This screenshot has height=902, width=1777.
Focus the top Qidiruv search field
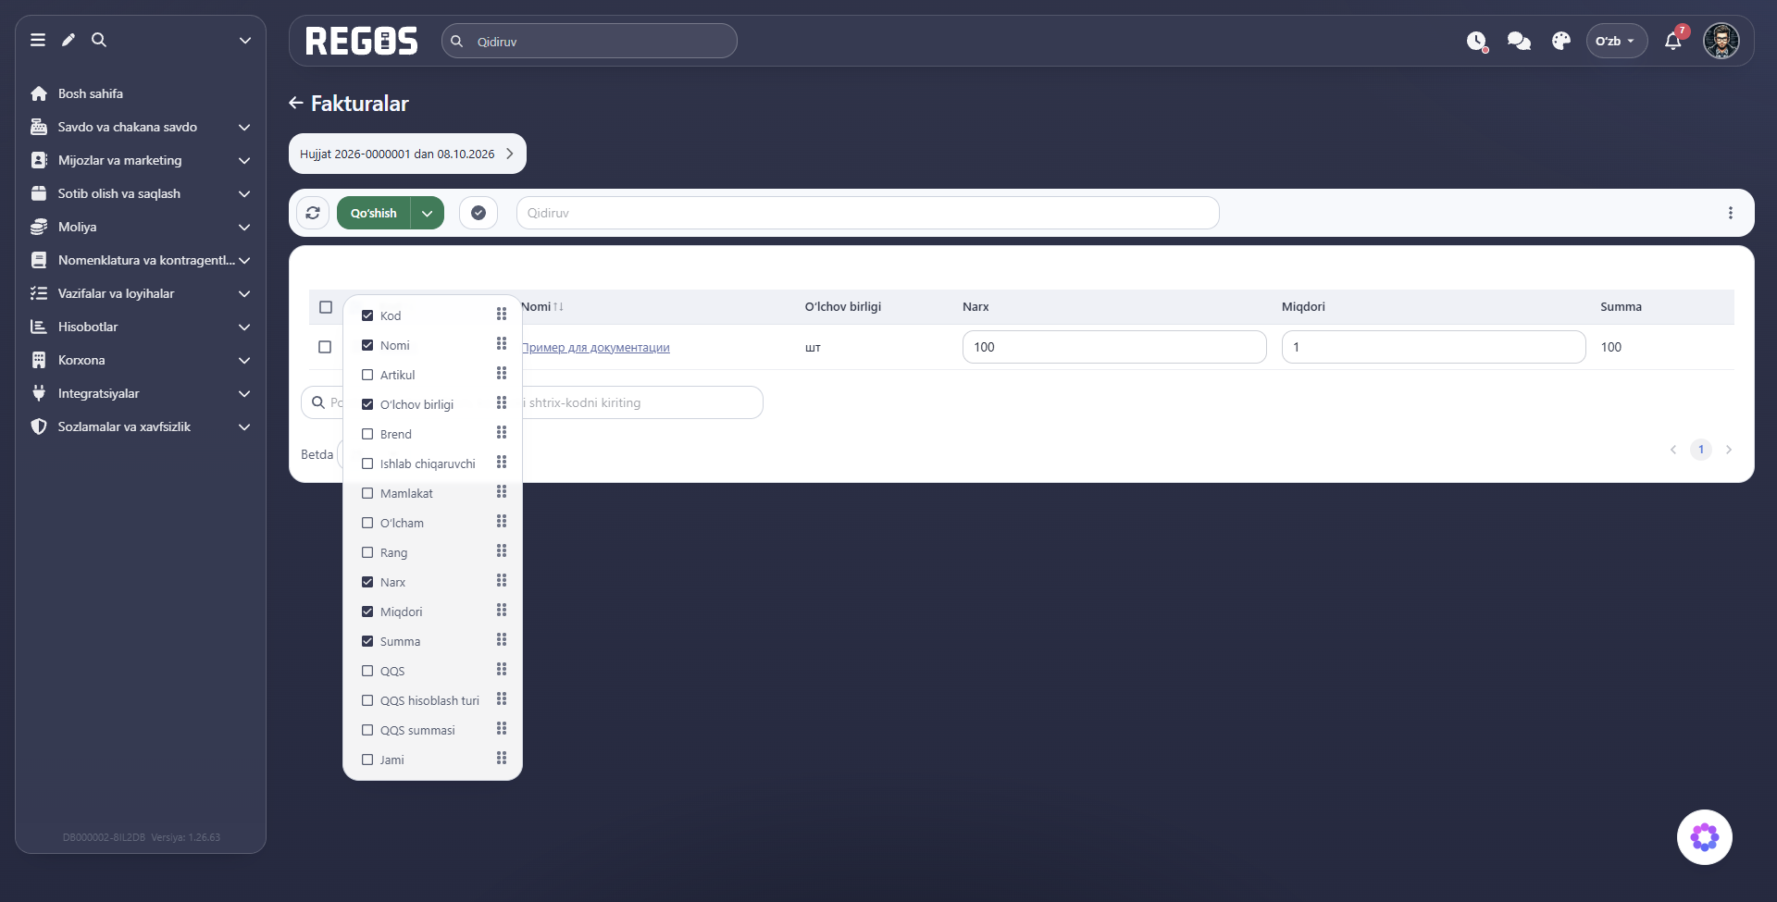tap(590, 41)
